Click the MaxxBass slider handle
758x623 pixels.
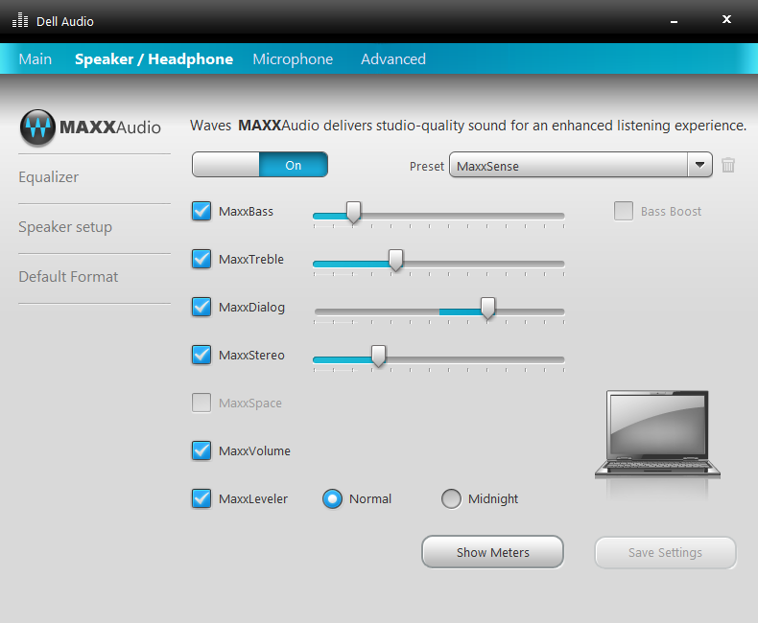(x=353, y=213)
